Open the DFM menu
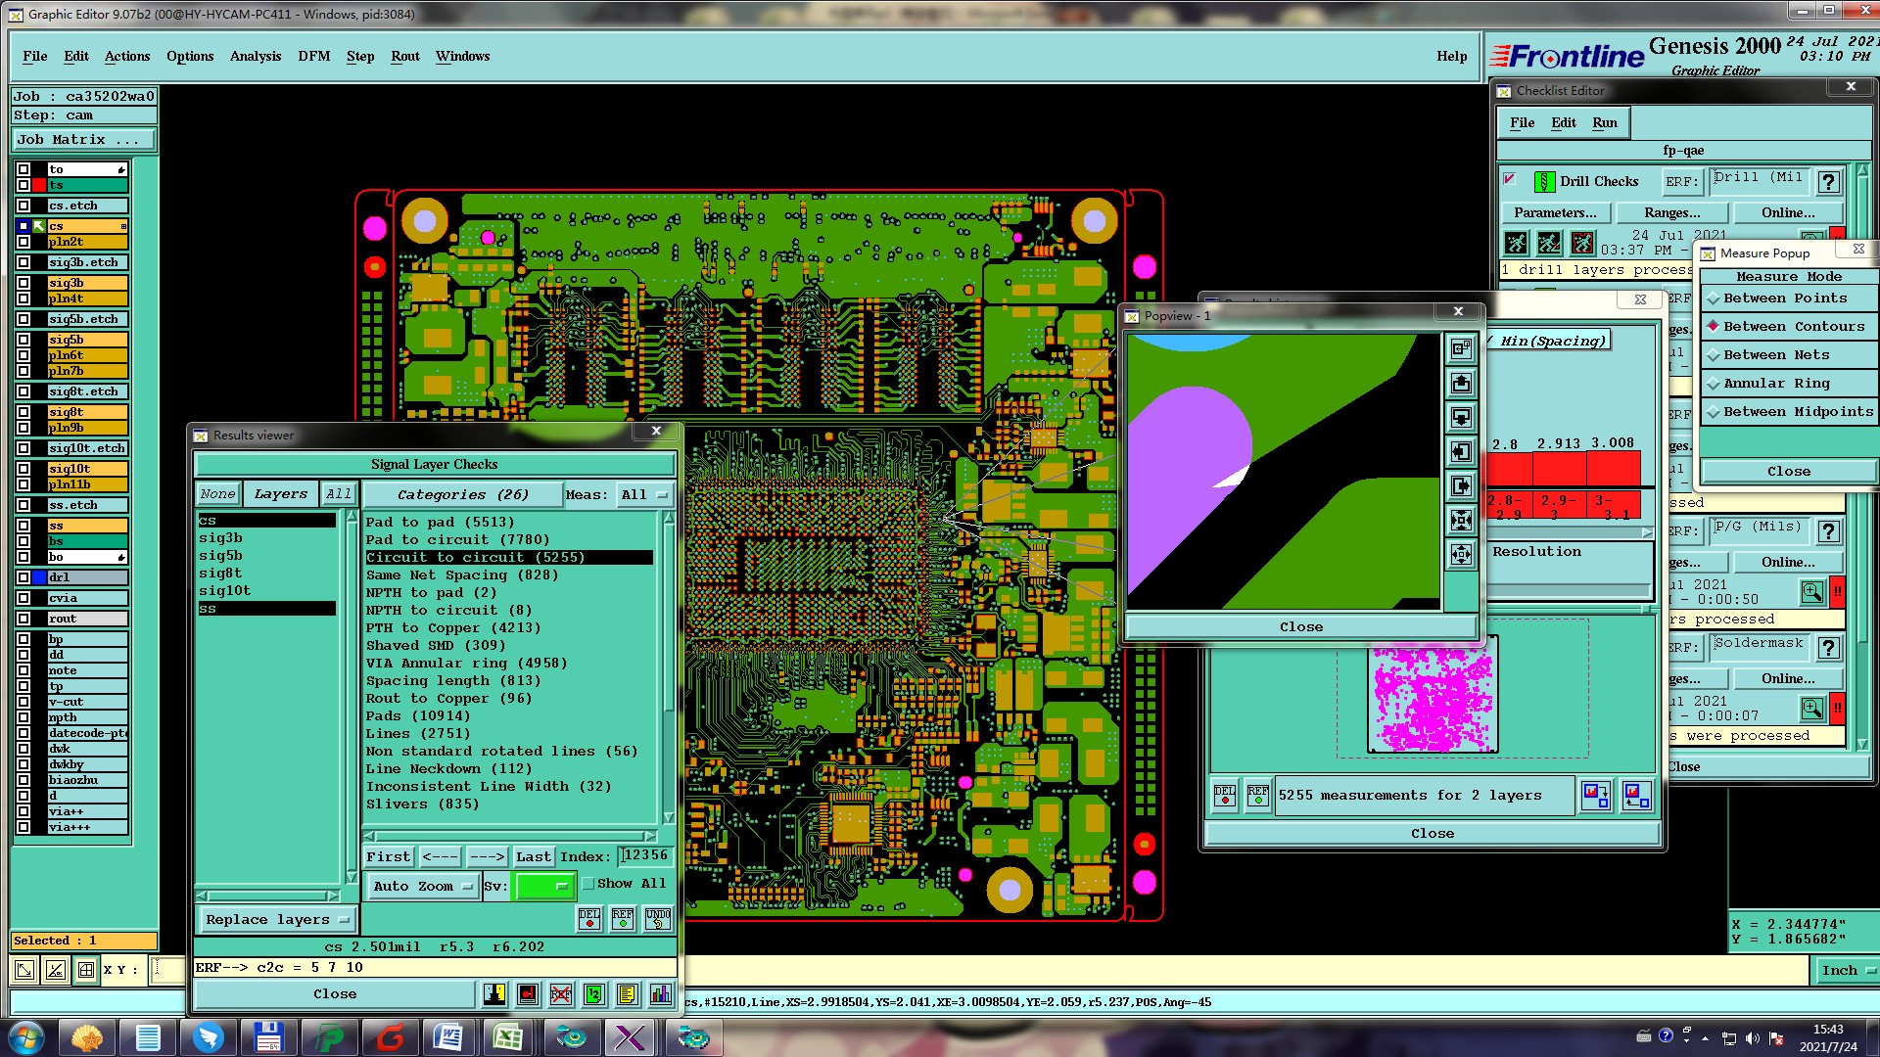The width and height of the screenshot is (1880, 1057). tap(314, 57)
